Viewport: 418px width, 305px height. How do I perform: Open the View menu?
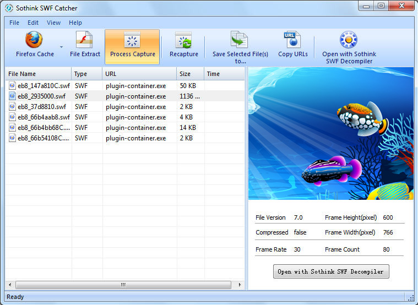[53, 23]
